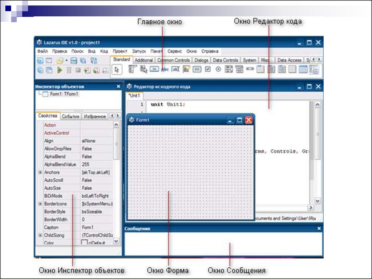The height and width of the screenshot is (279, 372).
Task: Click the Step Into debug icon
Action: click(87, 70)
